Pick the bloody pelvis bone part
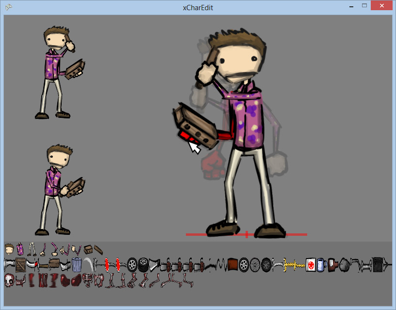396x310 pixels. click(99, 280)
